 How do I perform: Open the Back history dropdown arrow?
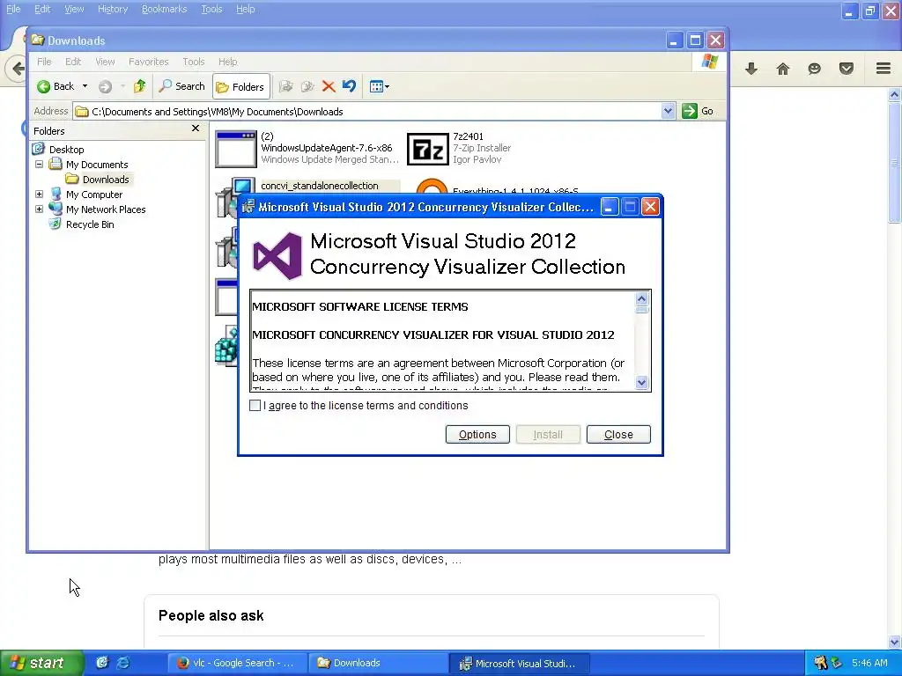click(85, 86)
